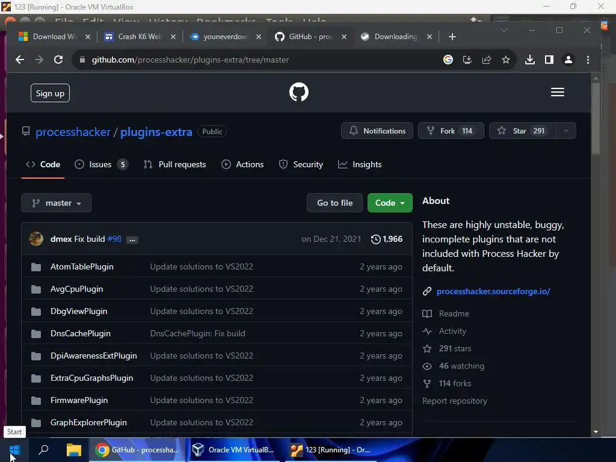Click dmex avatar image
The width and height of the screenshot is (616, 462).
click(x=36, y=239)
